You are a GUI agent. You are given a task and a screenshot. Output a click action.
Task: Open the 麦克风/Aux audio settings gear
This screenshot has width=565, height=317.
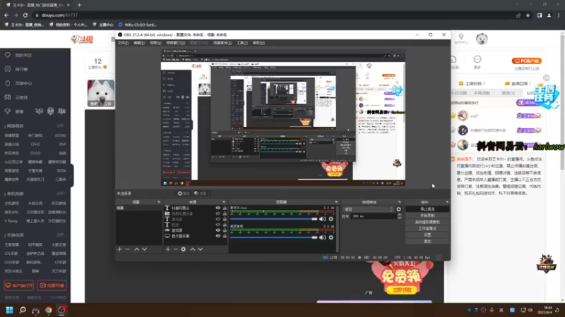pyautogui.click(x=331, y=219)
